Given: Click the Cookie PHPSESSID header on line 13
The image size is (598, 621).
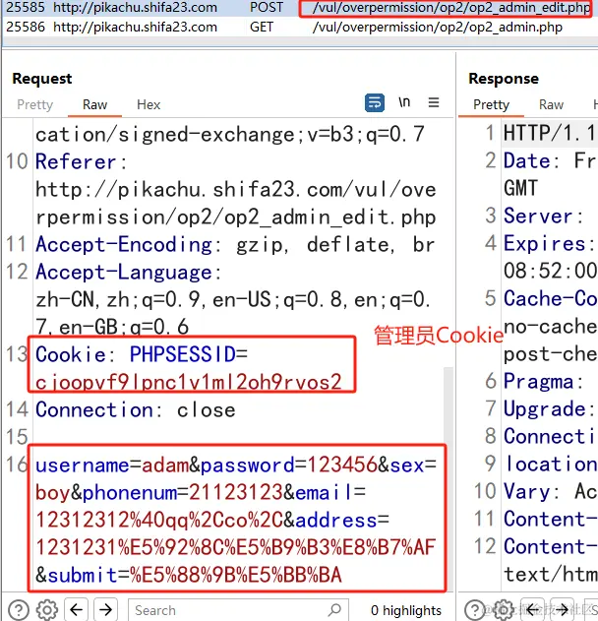Looking at the screenshot, I should pyautogui.click(x=142, y=354).
